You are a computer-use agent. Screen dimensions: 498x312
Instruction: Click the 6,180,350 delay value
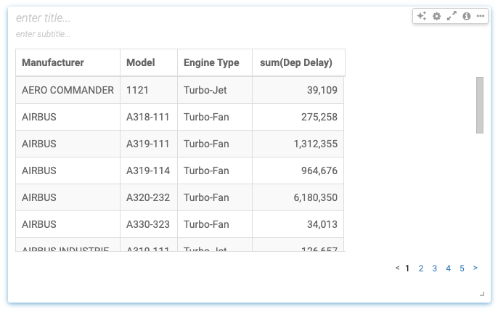coord(315,197)
